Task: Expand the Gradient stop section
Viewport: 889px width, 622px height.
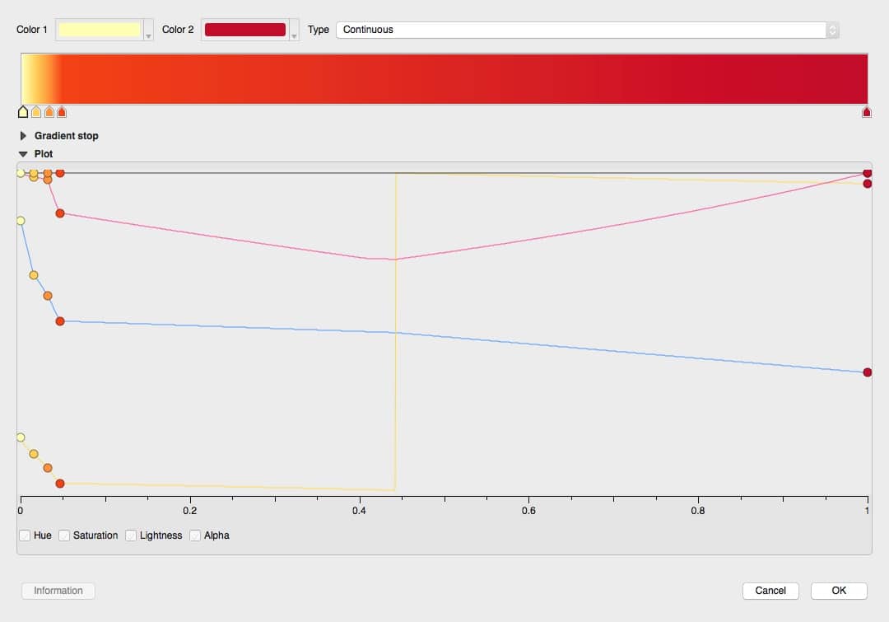Action: pyautogui.click(x=23, y=136)
